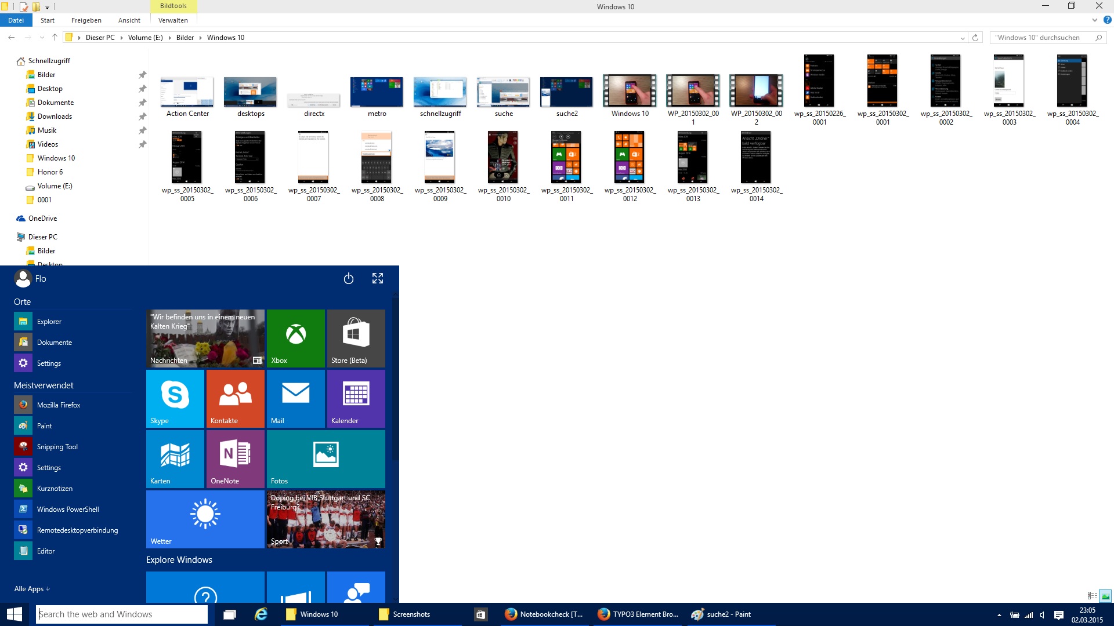Open the Fotos tile
This screenshot has height=626, width=1114.
pyautogui.click(x=326, y=459)
